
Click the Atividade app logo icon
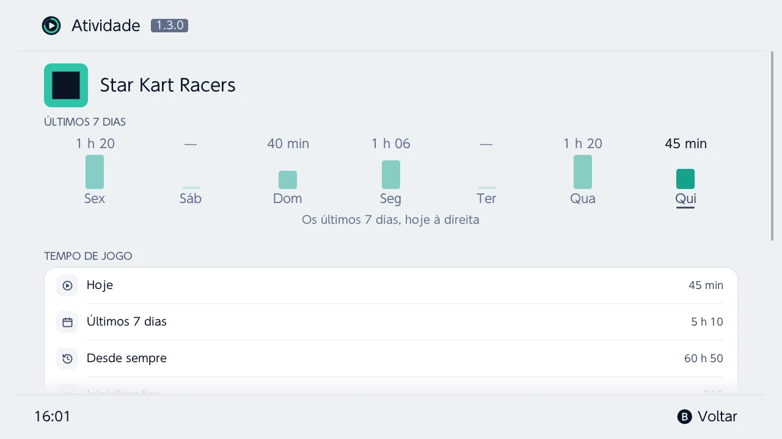(51, 26)
